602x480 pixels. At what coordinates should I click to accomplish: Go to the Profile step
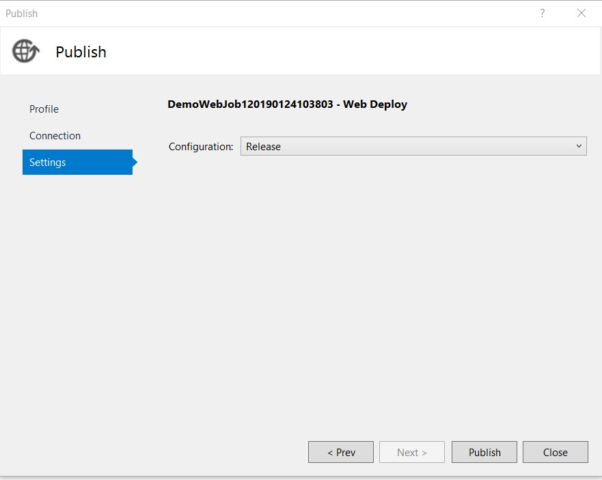tap(44, 109)
